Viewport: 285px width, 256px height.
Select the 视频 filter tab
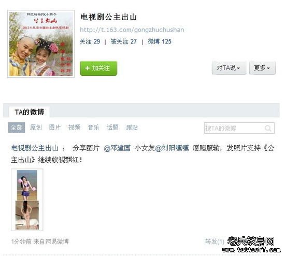(x=74, y=127)
